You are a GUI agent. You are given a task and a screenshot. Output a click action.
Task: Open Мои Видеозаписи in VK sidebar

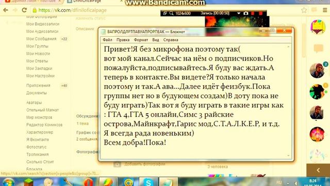click(x=43, y=24)
